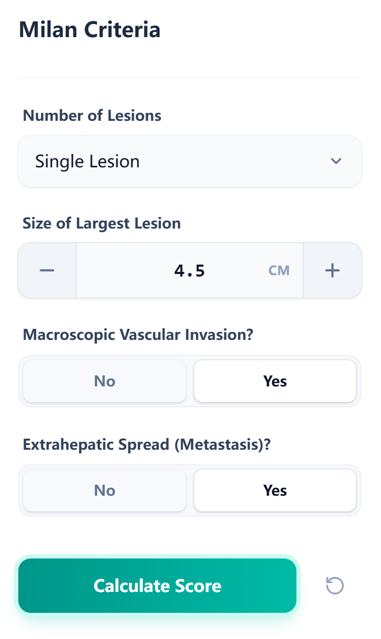Image resolution: width=381 pixels, height=639 pixels.
Task: Select No for Macroscopic Vascular Invasion
Action: tap(104, 381)
